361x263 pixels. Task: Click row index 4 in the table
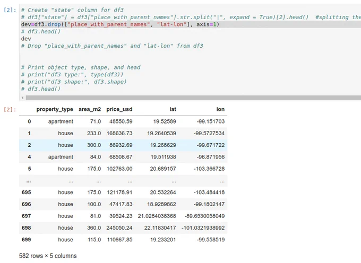click(29, 157)
